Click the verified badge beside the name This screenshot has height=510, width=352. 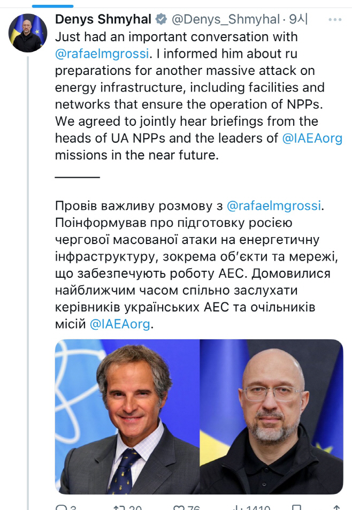(x=160, y=20)
